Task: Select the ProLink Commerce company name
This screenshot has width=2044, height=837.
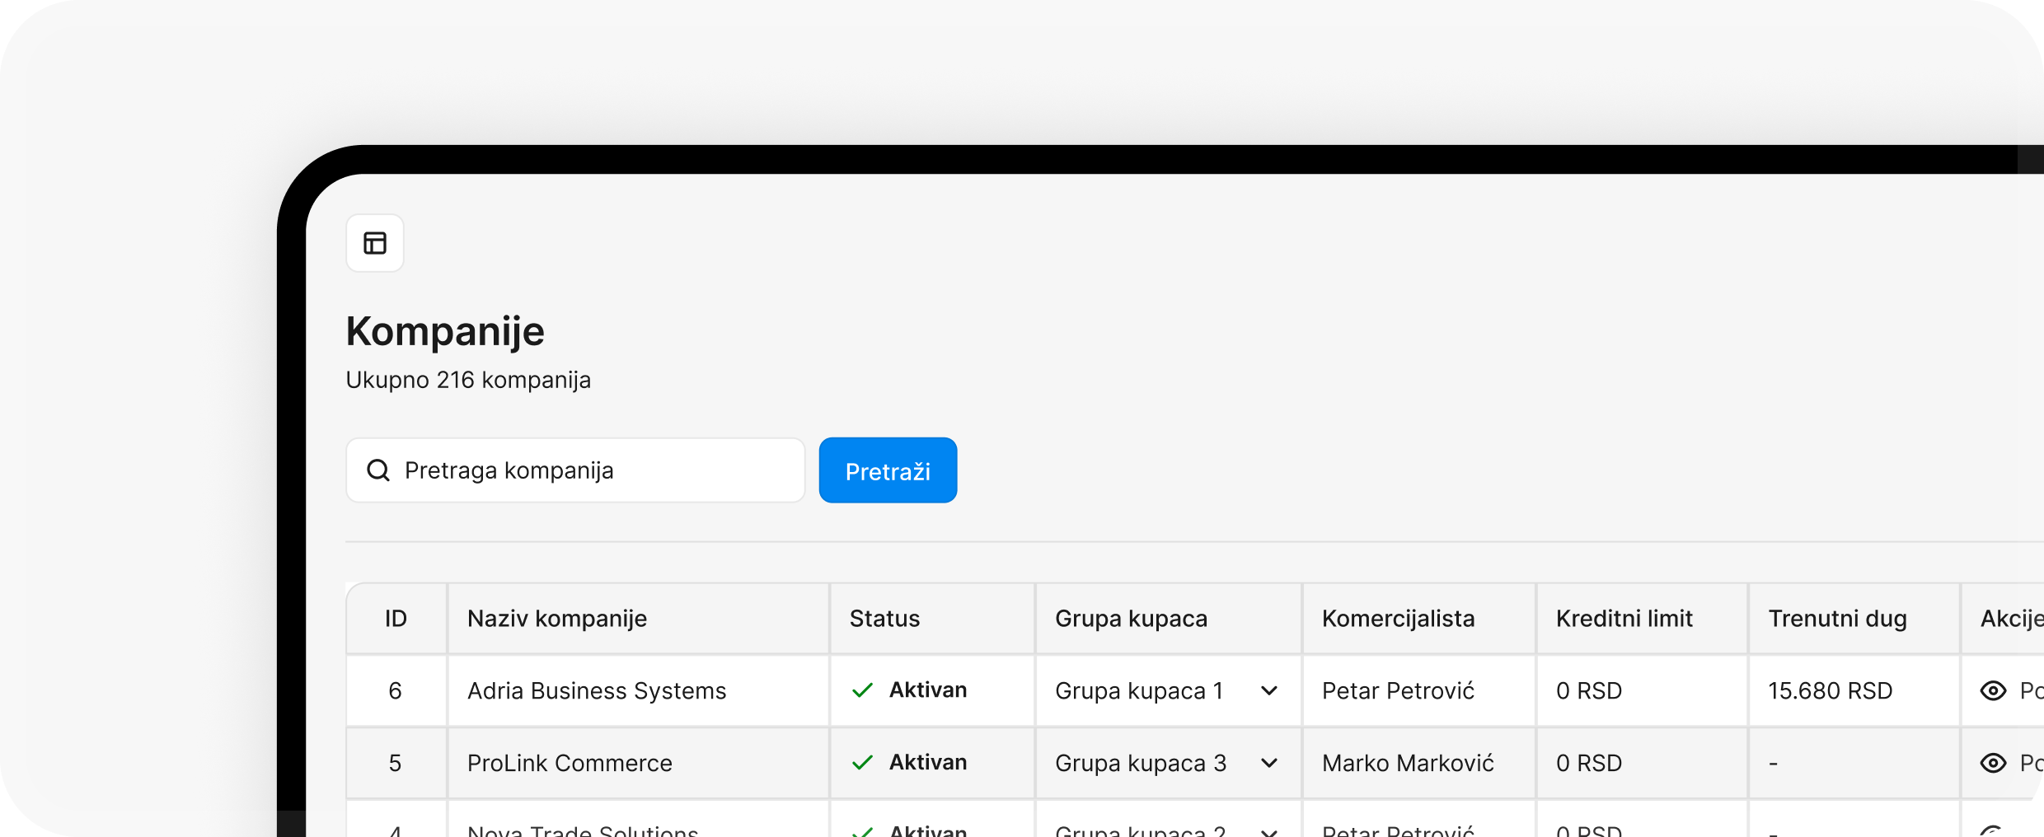Action: click(x=570, y=763)
